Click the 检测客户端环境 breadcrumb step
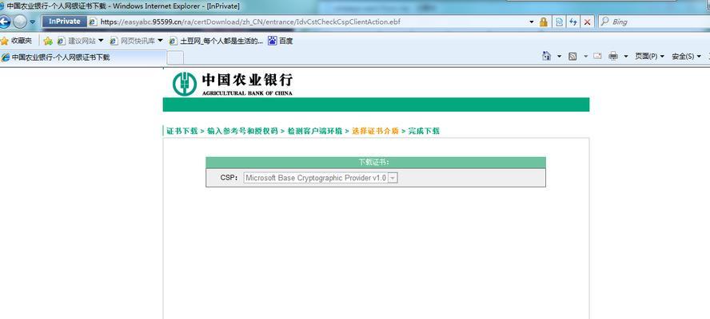The width and height of the screenshot is (710, 319). pos(315,131)
